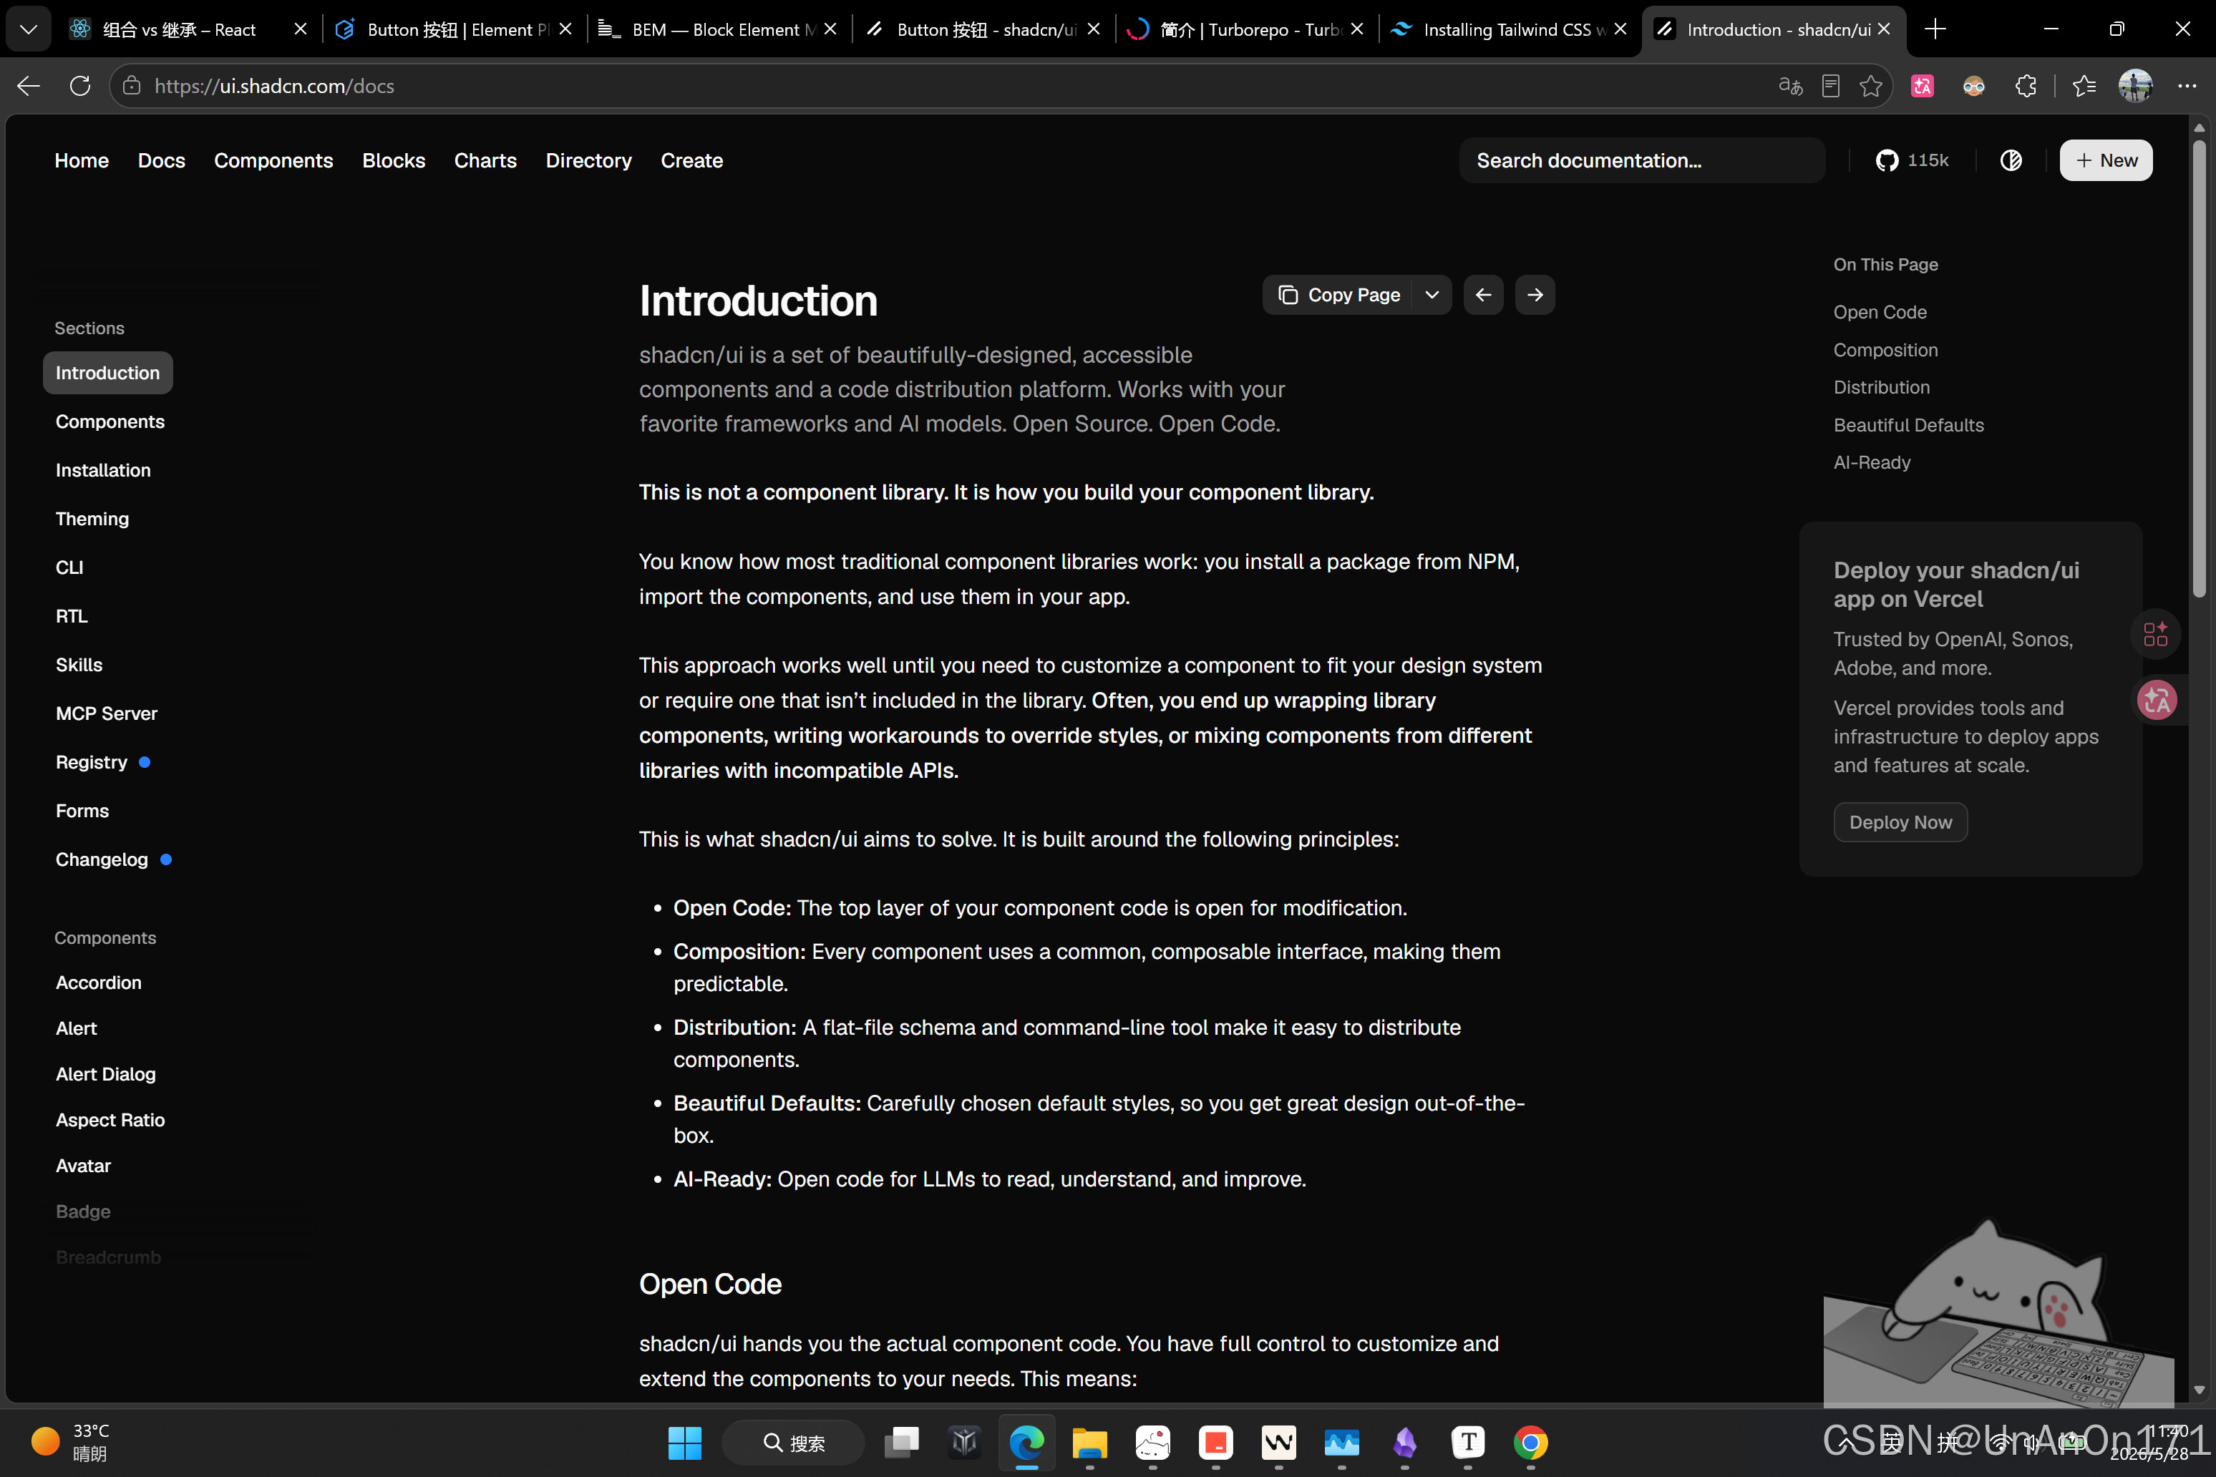Open the Charts nav link
Image resolution: width=2216 pixels, height=1477 pixels.
point(485,160)
